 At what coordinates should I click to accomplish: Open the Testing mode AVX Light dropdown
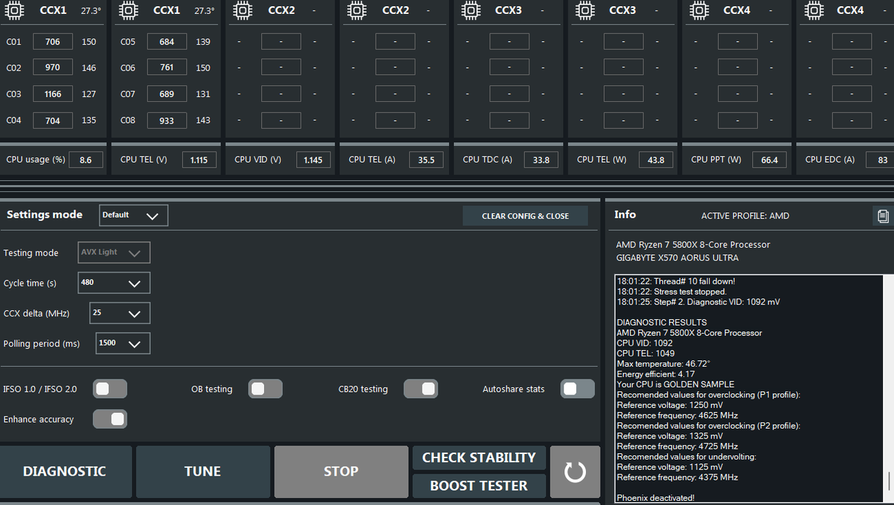pyautogui.click(x=114, y=252)
